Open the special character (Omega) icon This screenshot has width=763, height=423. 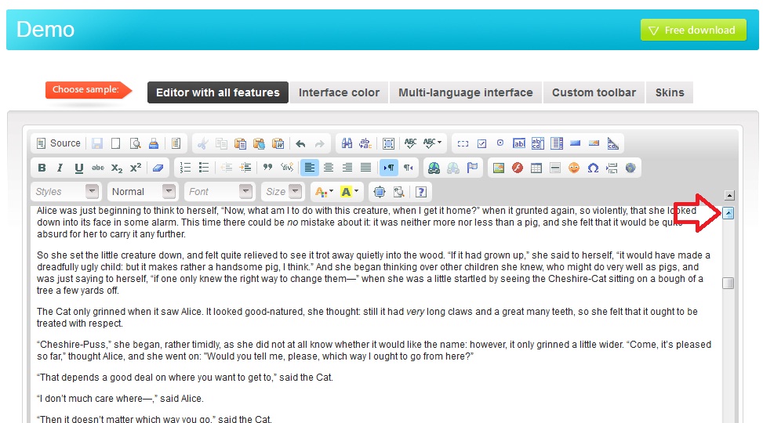(x=593, y=168)
